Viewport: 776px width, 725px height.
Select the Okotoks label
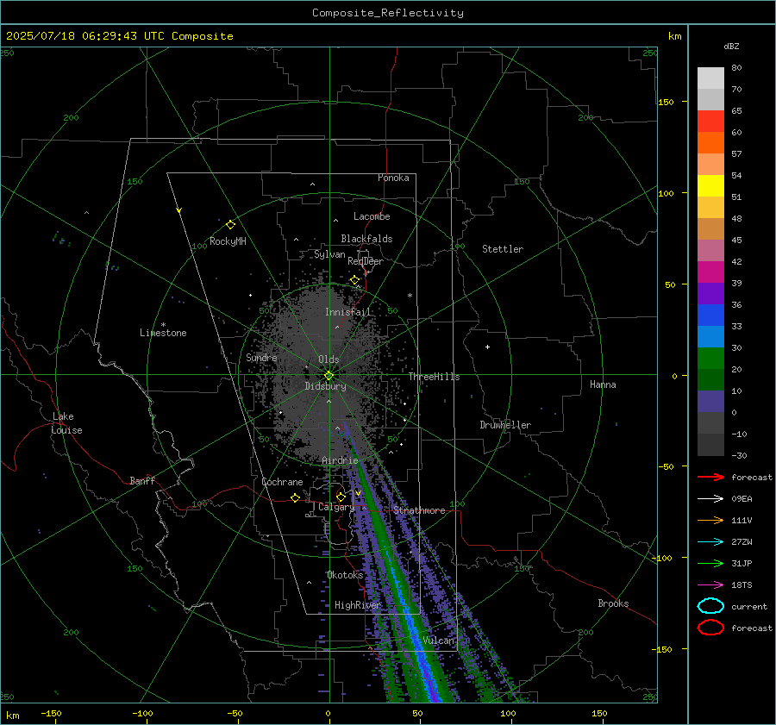click(345, 575)
